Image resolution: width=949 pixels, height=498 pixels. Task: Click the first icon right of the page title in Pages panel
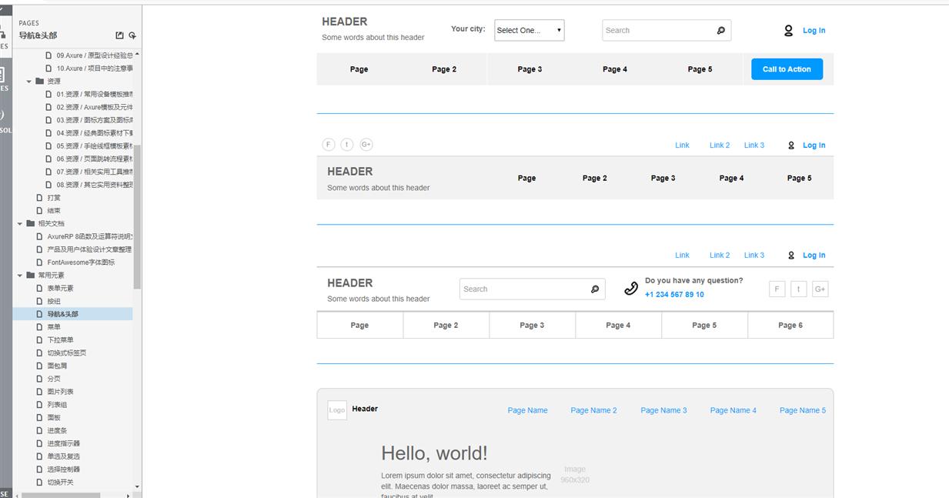click(119, 35)
